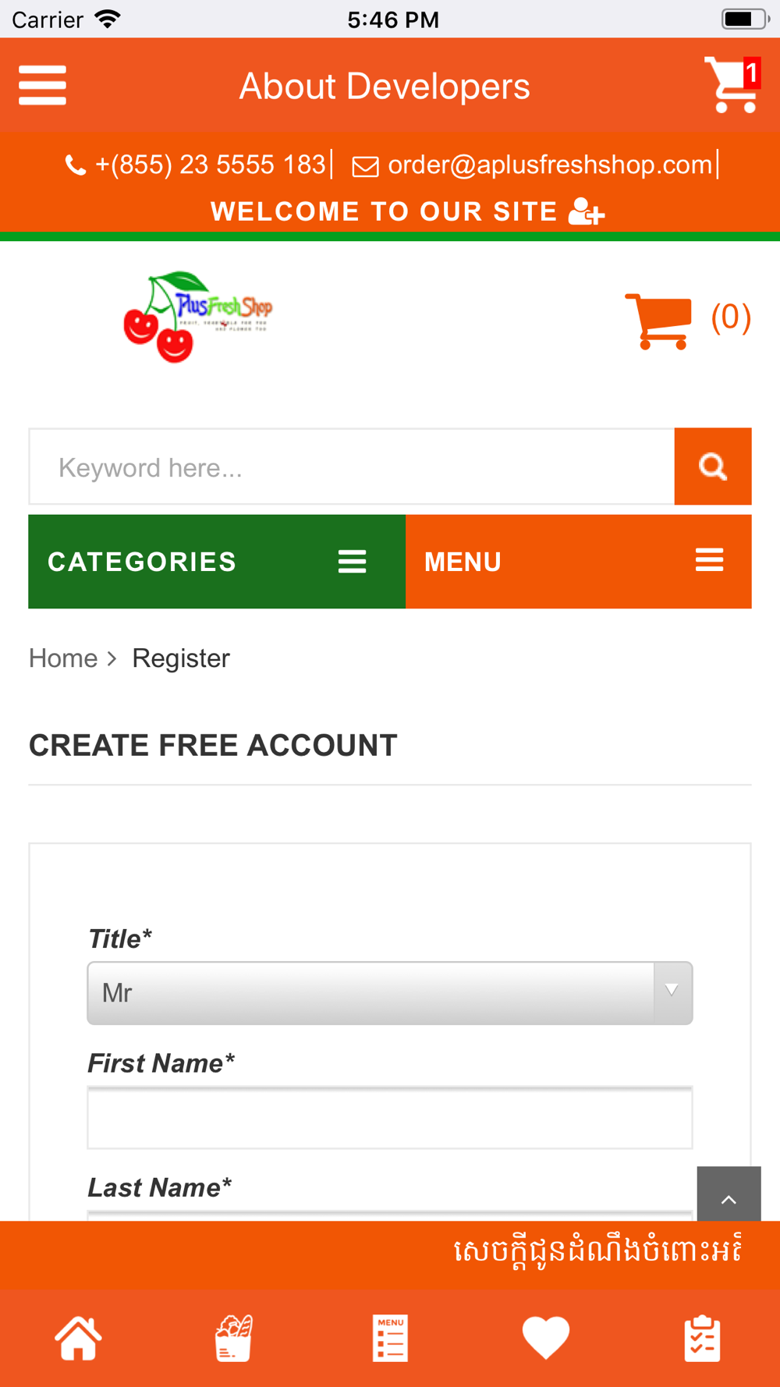Open the orange cart with zero items
780x1387 pixels.
point(658,320)
